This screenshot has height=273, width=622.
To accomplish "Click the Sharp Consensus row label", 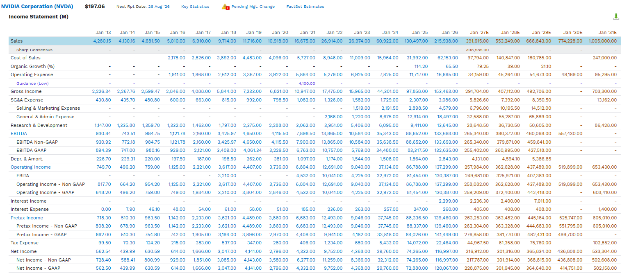I will tap(34, 50).
